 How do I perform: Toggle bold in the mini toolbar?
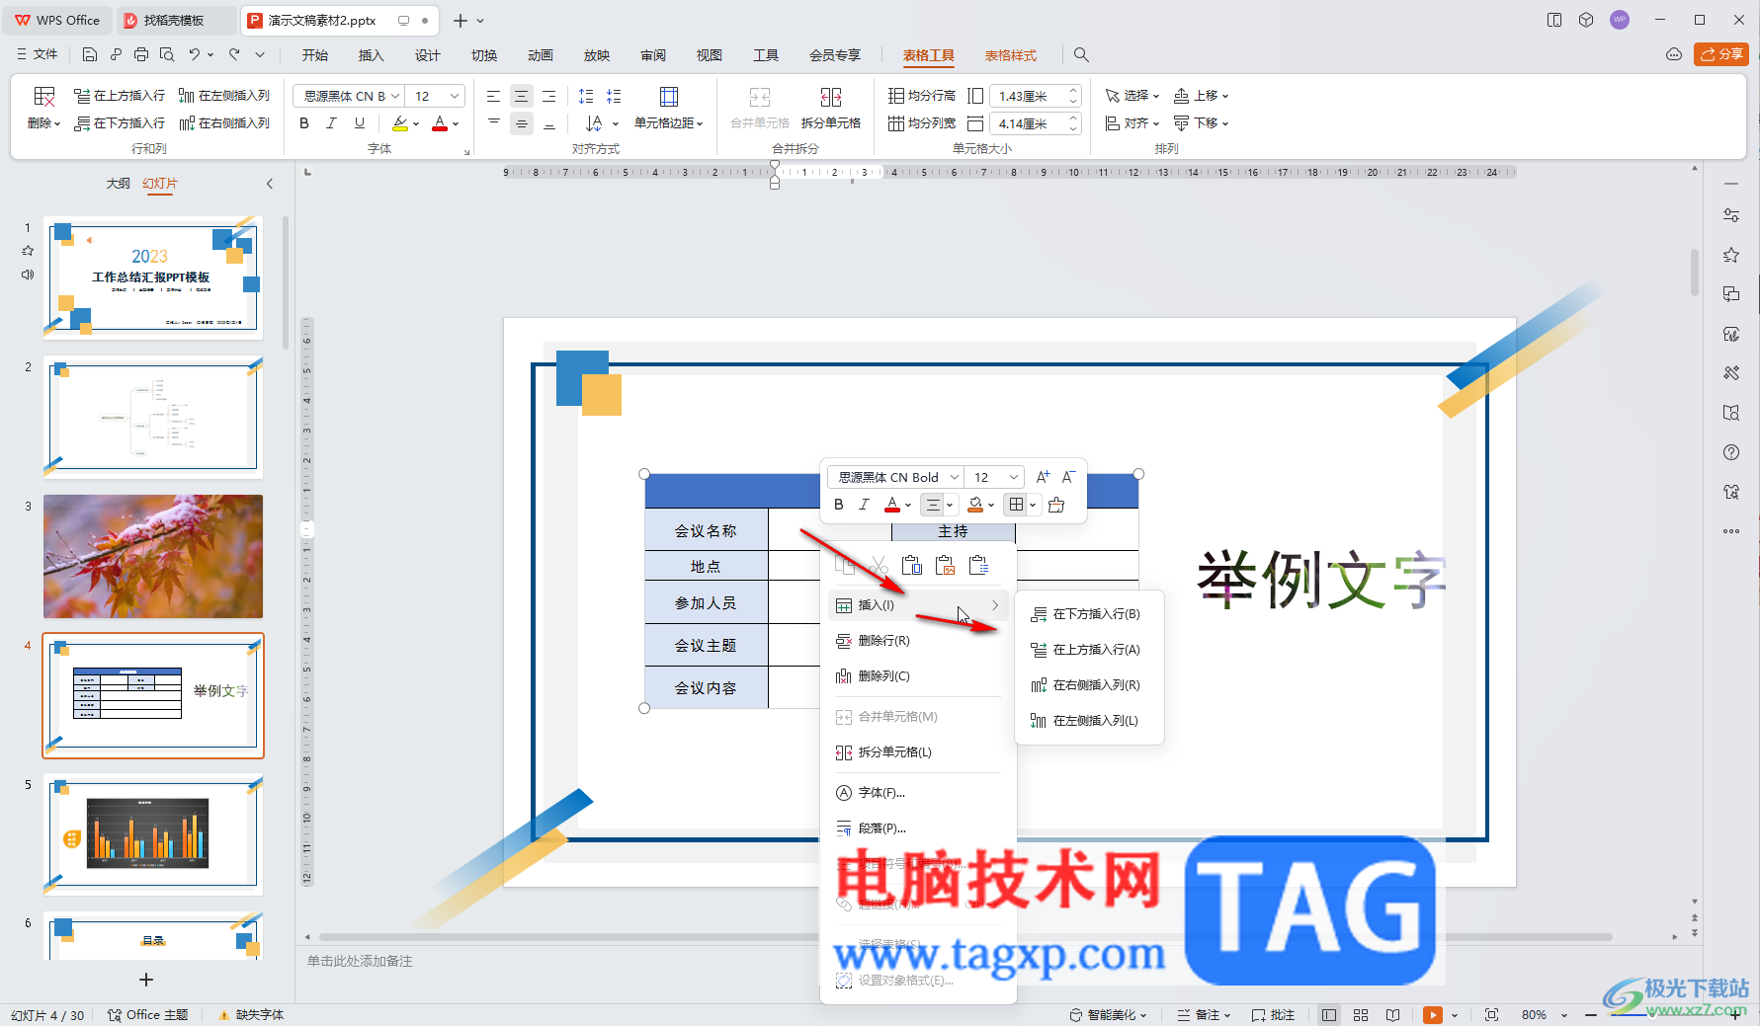(x=839, y=505)
